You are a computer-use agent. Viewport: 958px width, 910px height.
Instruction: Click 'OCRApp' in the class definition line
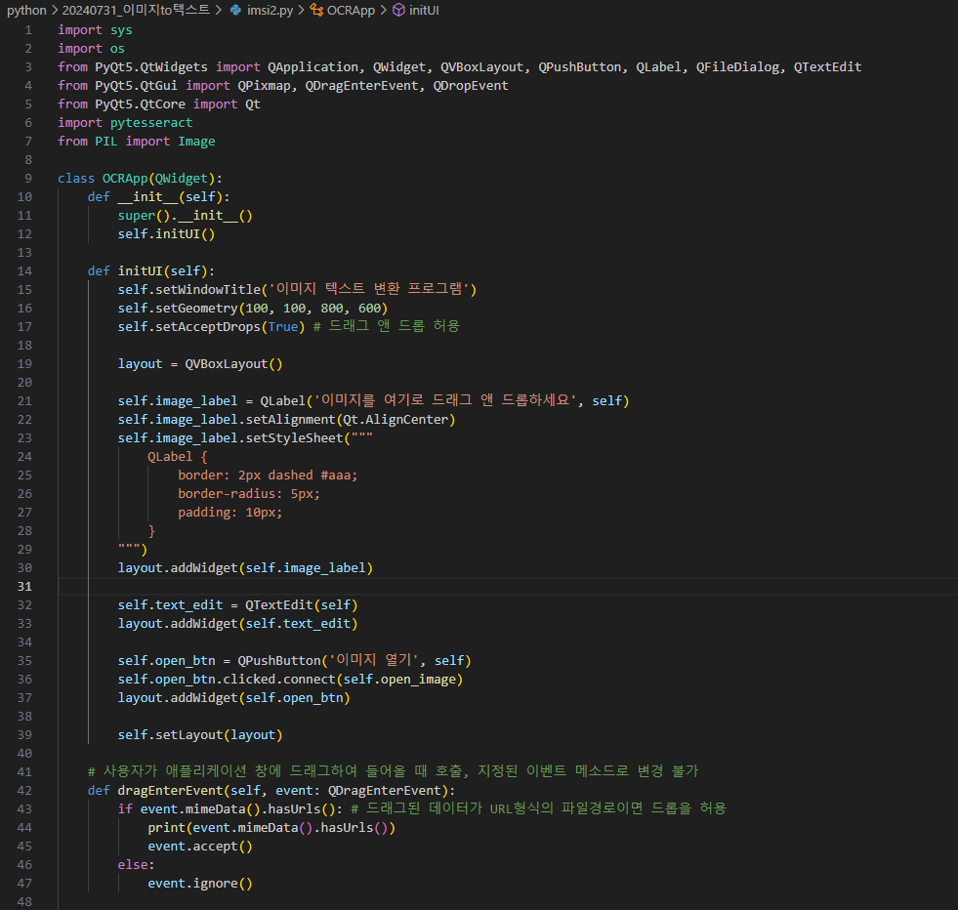pos(125,179)
